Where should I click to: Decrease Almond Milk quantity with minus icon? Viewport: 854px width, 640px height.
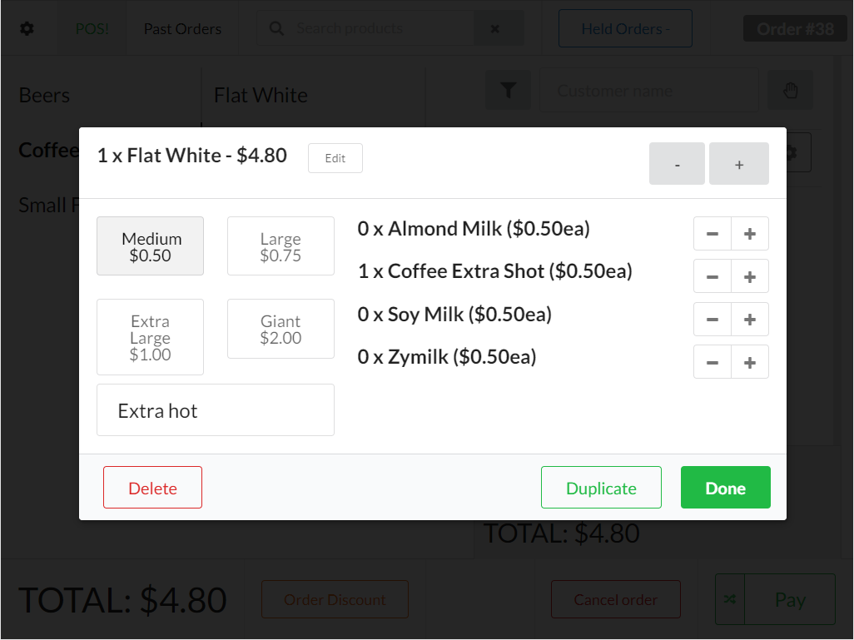712,234
